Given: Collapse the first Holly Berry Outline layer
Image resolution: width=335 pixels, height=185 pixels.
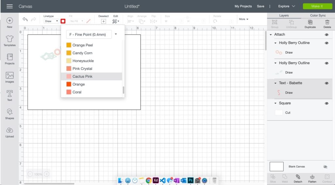Looking at the screenshot, I should tap(275, 43).
